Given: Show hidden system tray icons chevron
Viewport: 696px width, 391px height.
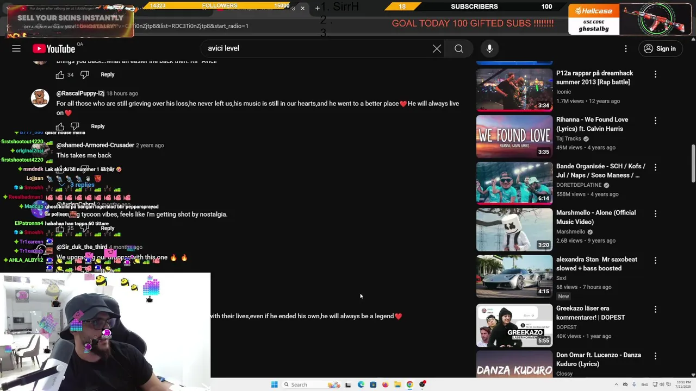Looking at the screenshot, I should (616, 384).
